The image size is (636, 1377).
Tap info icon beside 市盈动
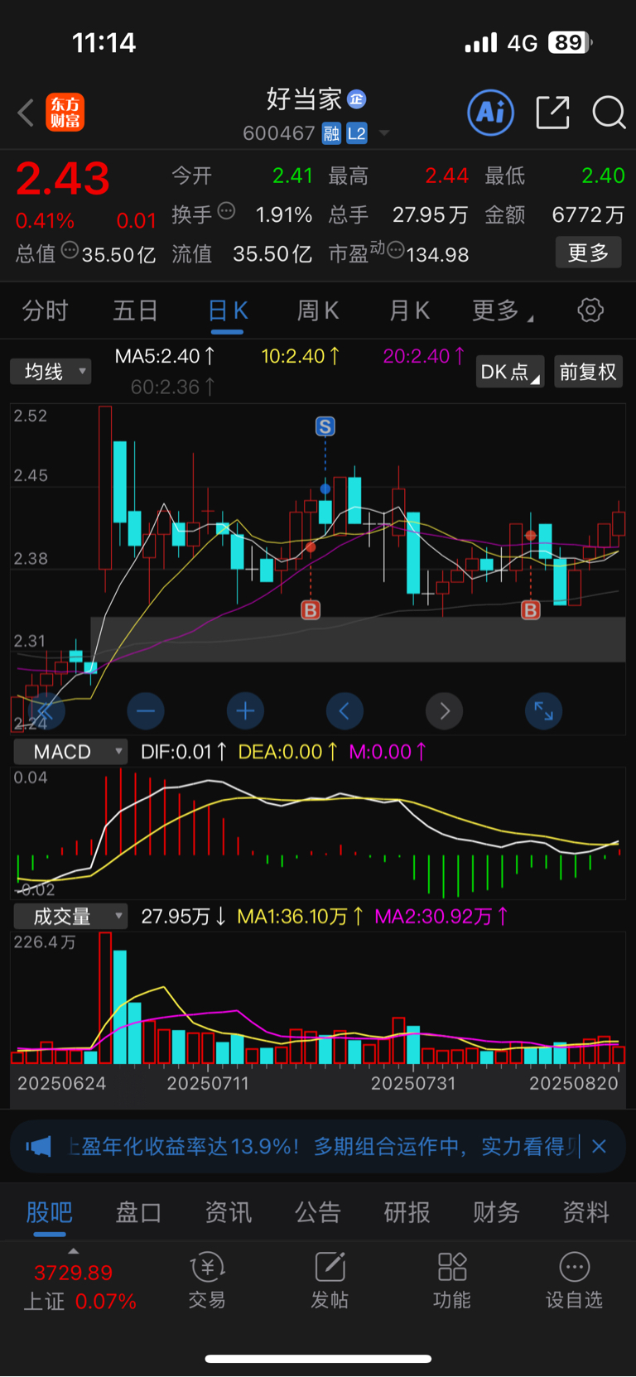[x=396, y=249]
